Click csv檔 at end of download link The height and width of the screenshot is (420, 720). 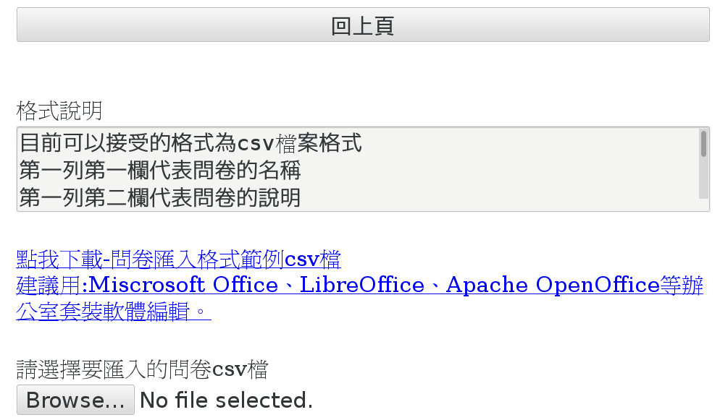pyautogui.click(x=312, y=259)
